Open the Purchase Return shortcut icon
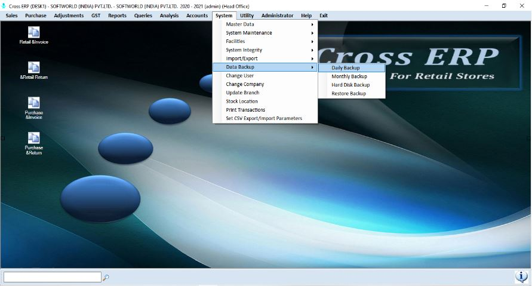 (x=33, y=143)
